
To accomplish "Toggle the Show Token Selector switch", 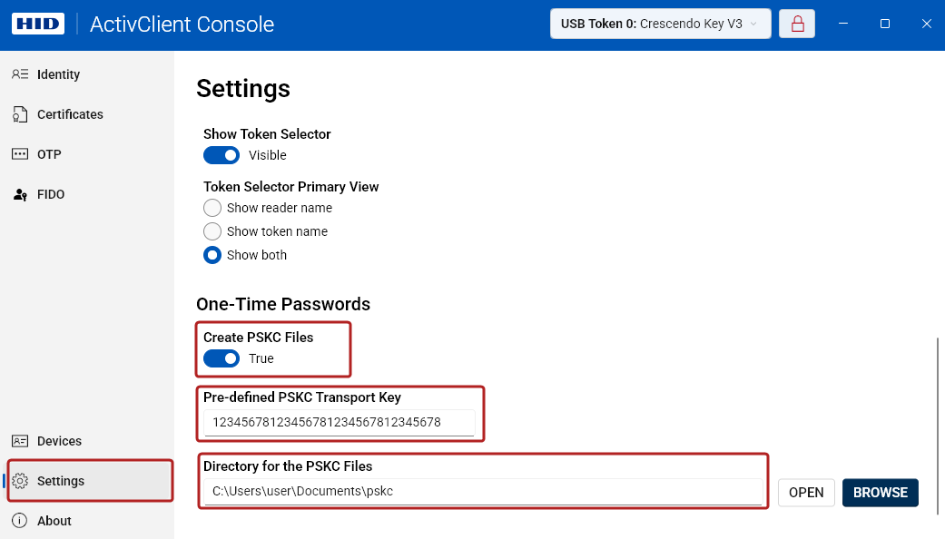I will (221, 155).
